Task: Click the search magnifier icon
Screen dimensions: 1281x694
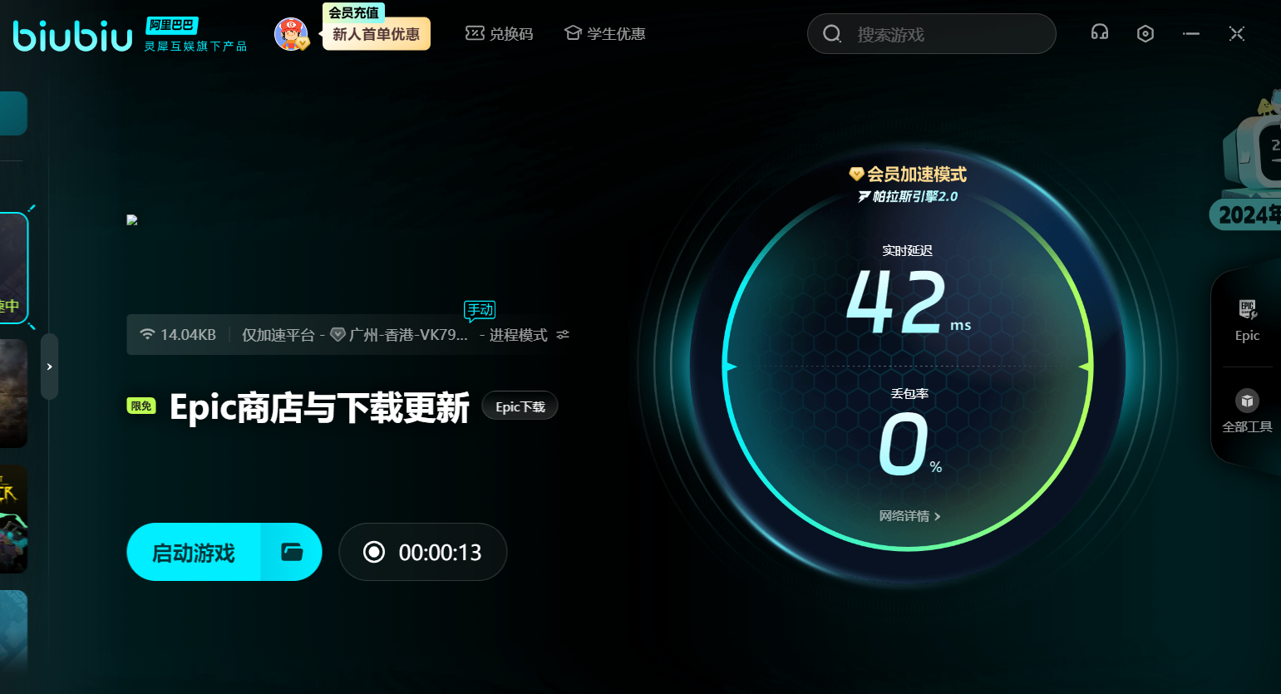Action: point(832,34)
